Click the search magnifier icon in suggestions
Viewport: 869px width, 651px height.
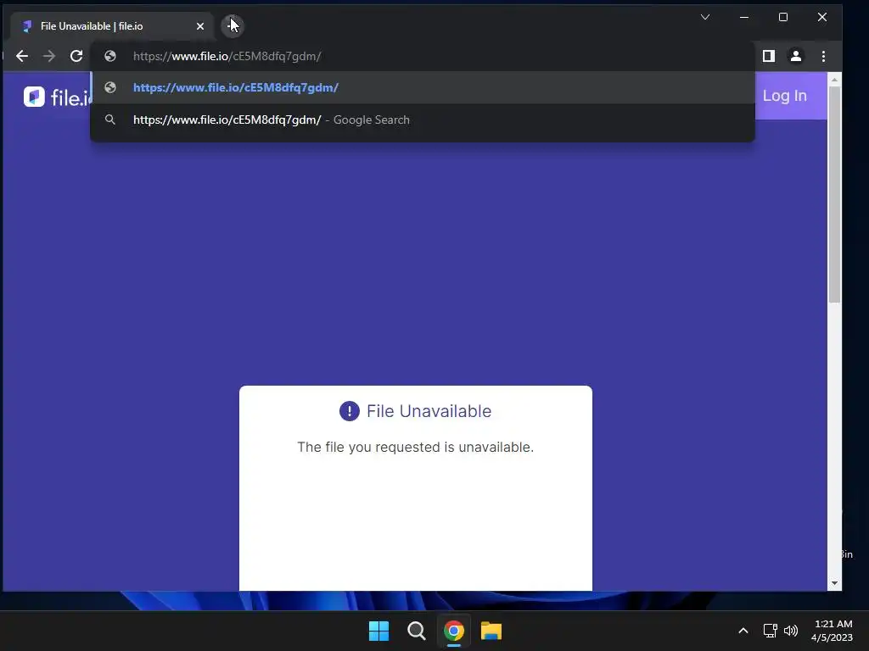[x=110, y=120]
